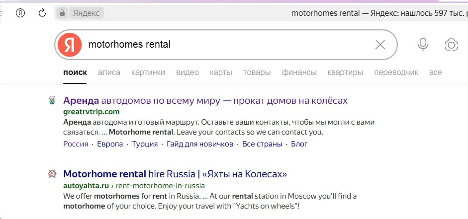The height and width of the screenshot is (219, 468).
Task: Start voice search with microphone icon
Action: 423,45
